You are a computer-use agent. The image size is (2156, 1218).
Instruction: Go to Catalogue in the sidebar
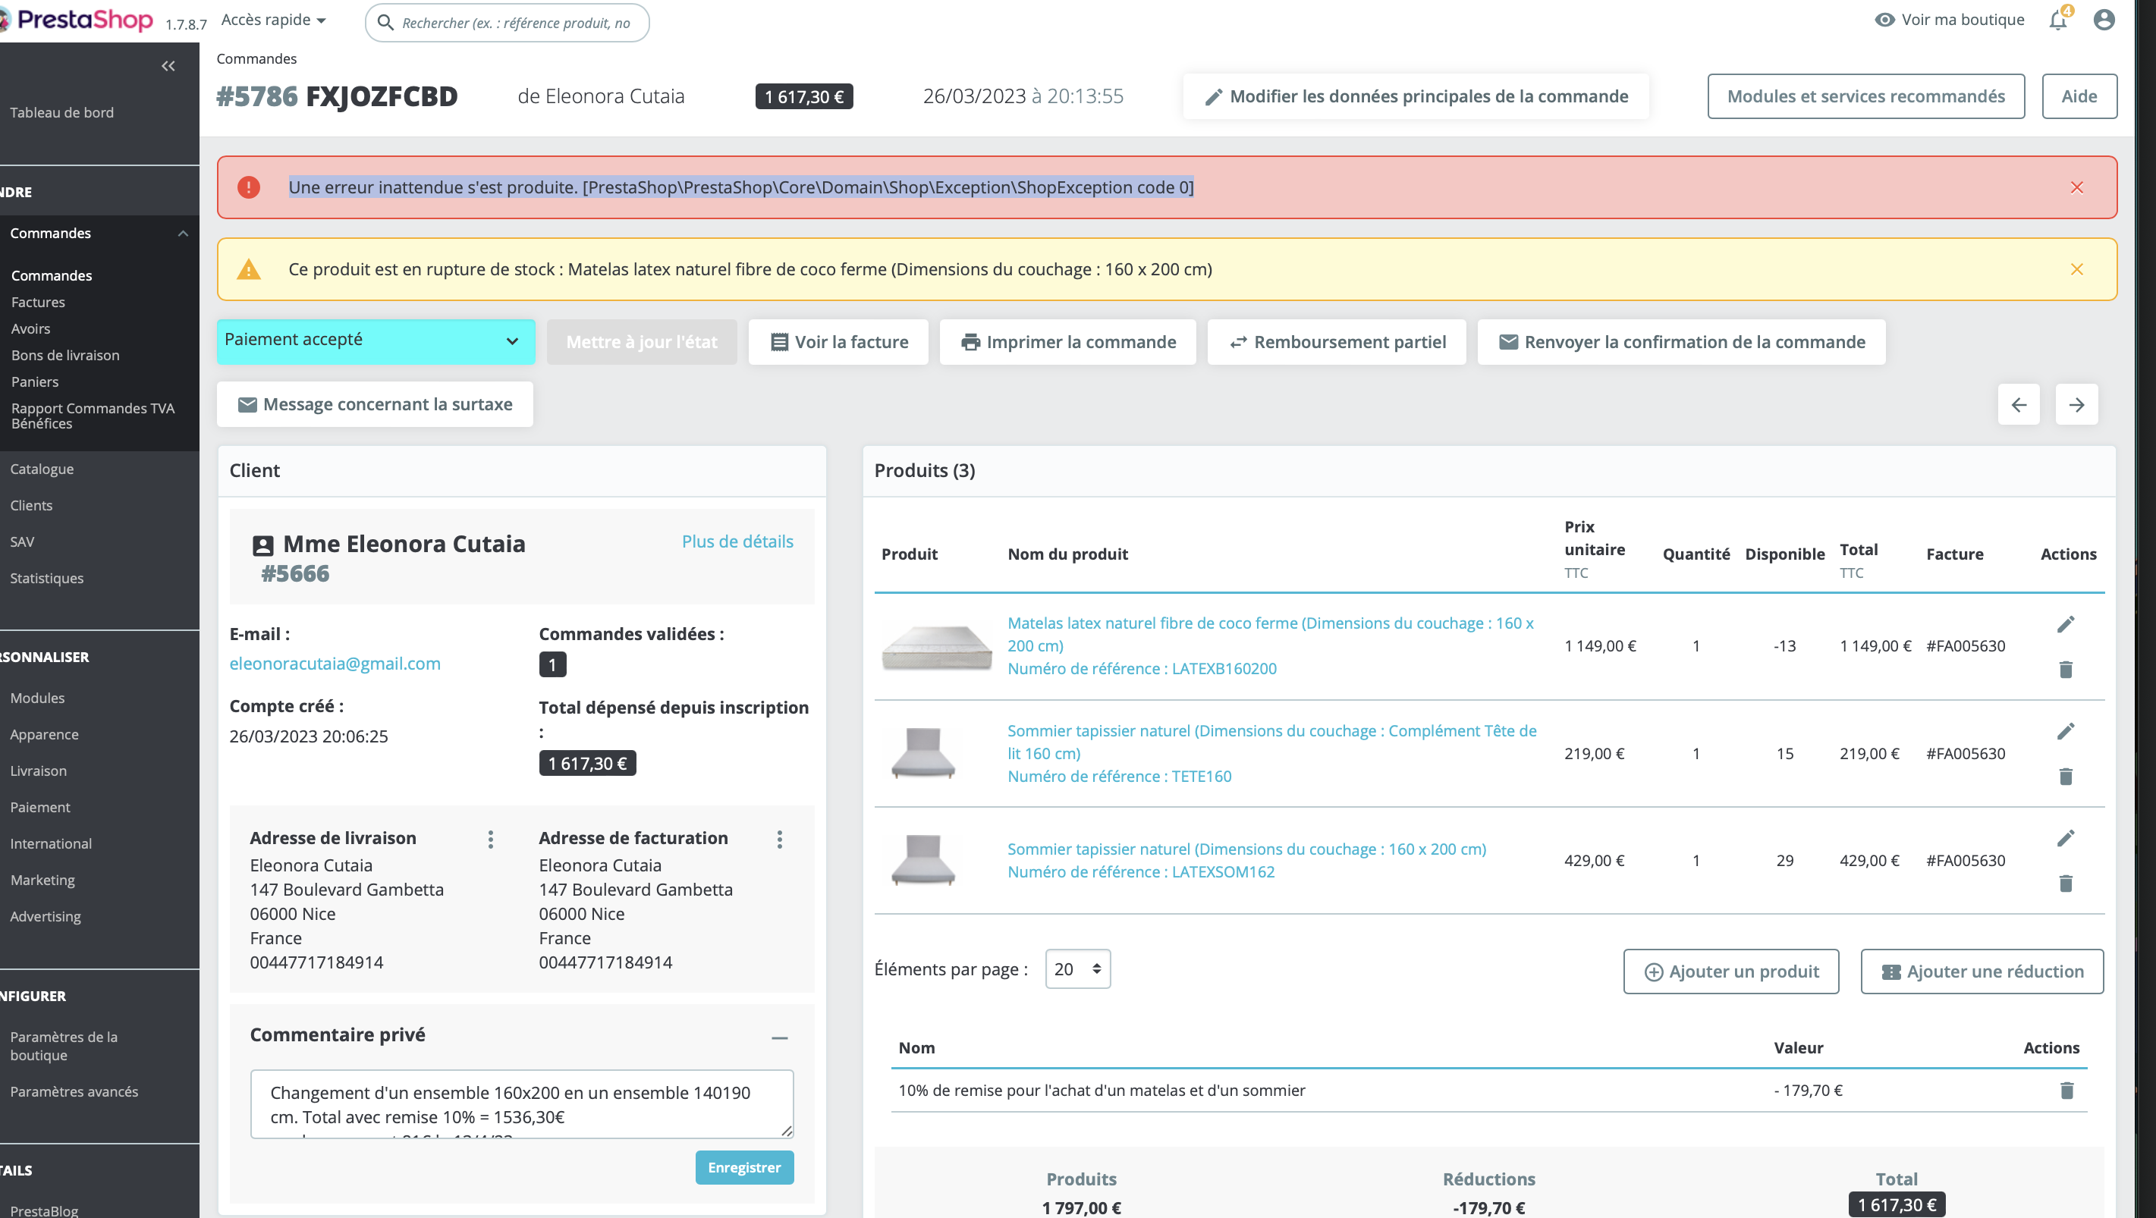41,469
